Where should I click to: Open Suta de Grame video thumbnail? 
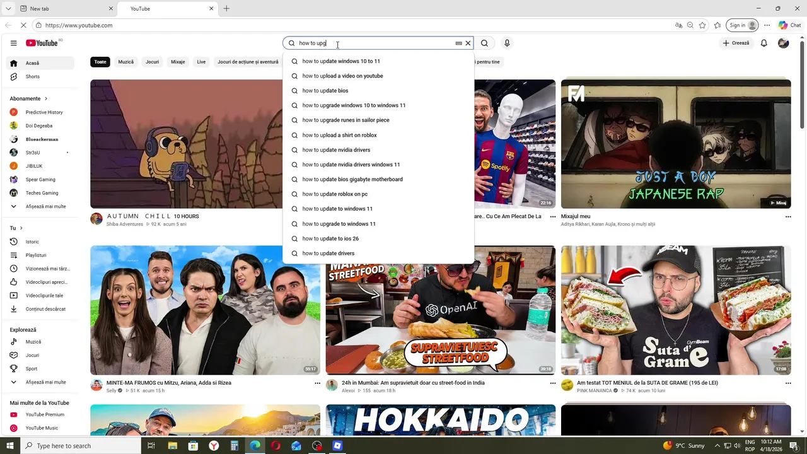click(676, 310)
